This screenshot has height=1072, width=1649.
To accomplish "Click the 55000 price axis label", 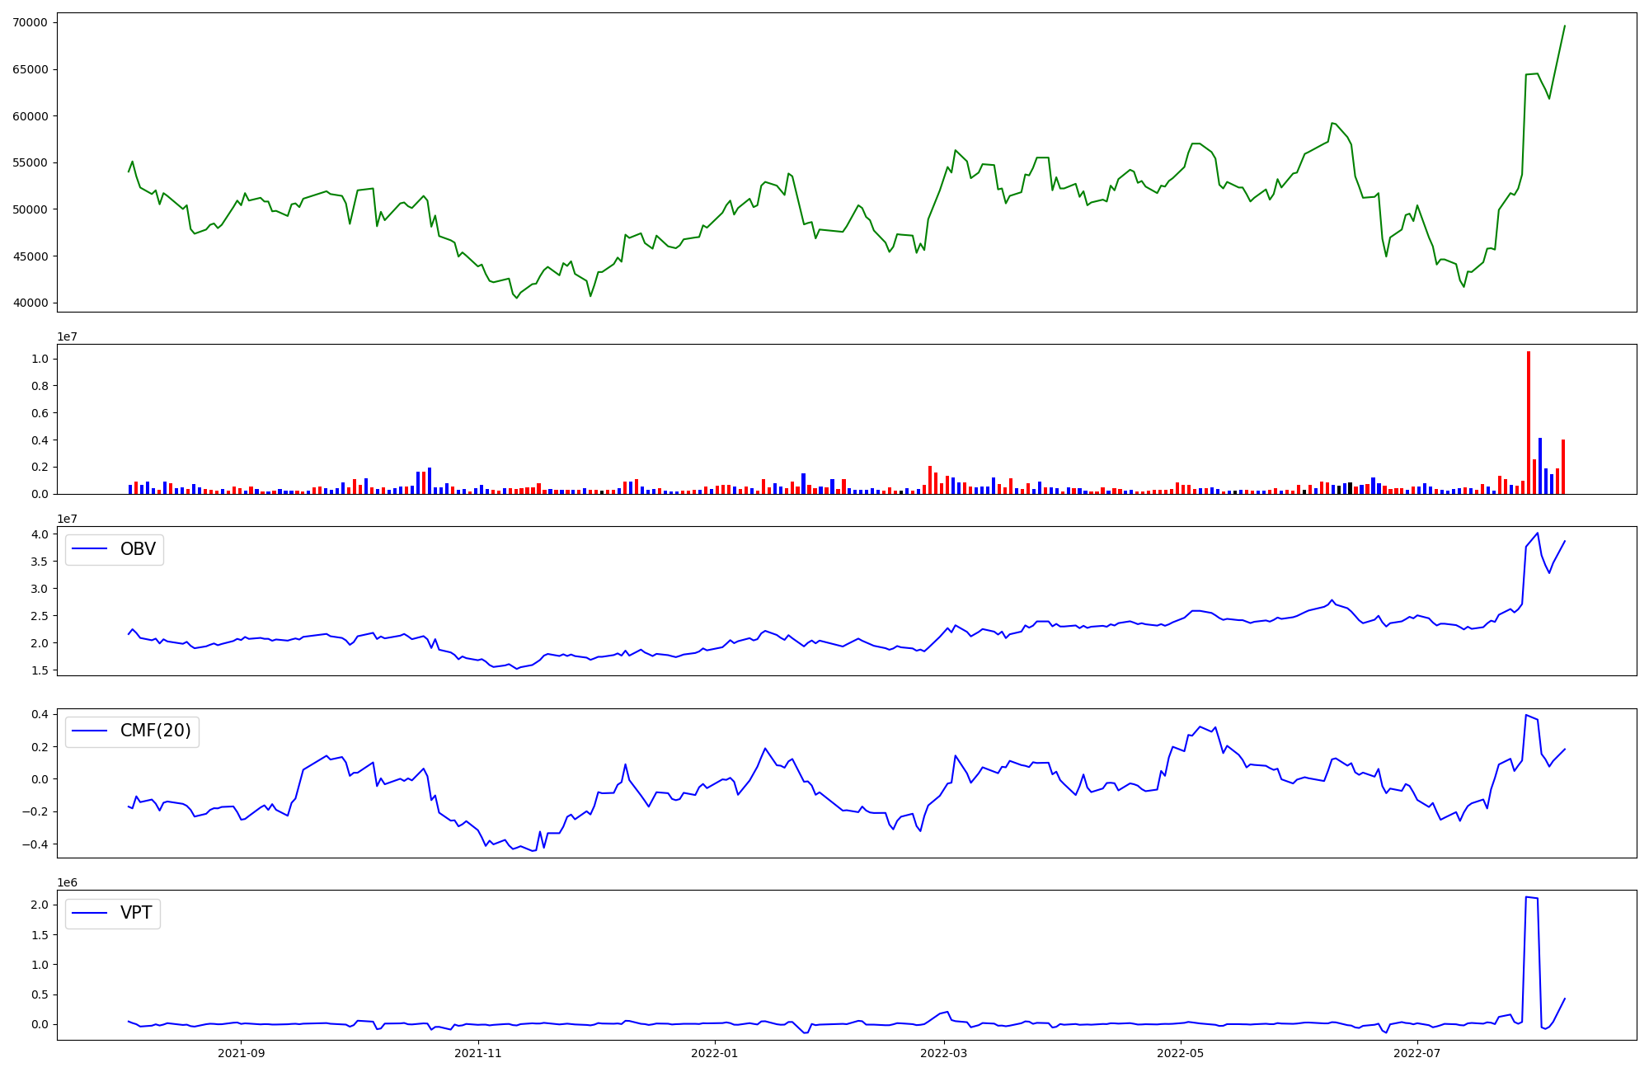I will [31, 162].
